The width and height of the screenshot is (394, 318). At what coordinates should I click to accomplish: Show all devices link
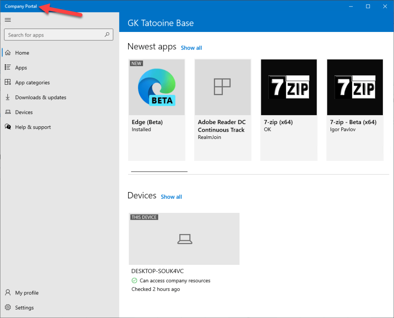point(171,197)
